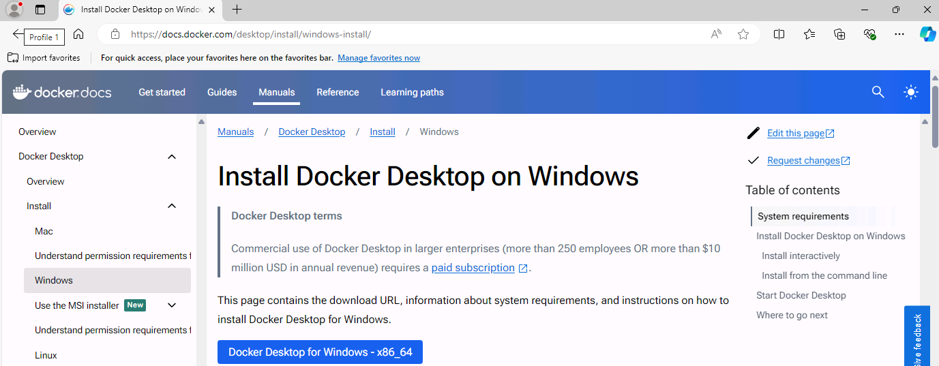Jump to Start Docker Desktop section

(x=801, y=295)
